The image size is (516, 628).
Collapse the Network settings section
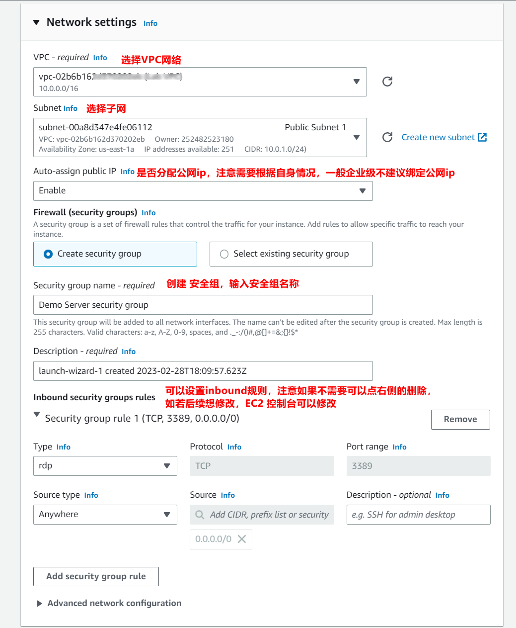[36, 22]
